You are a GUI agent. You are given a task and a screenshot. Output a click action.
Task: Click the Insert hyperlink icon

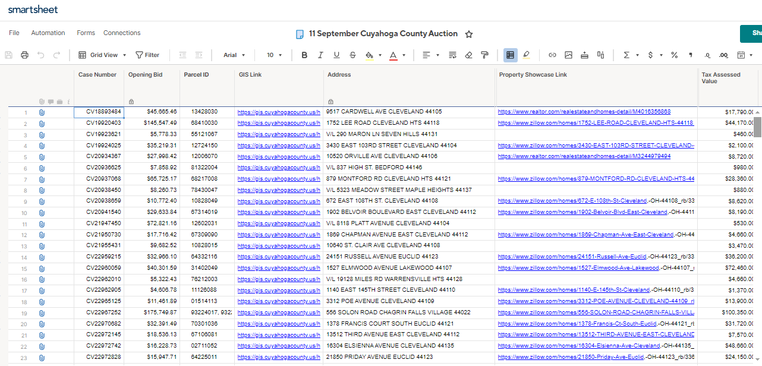click(x=552, y=55)
